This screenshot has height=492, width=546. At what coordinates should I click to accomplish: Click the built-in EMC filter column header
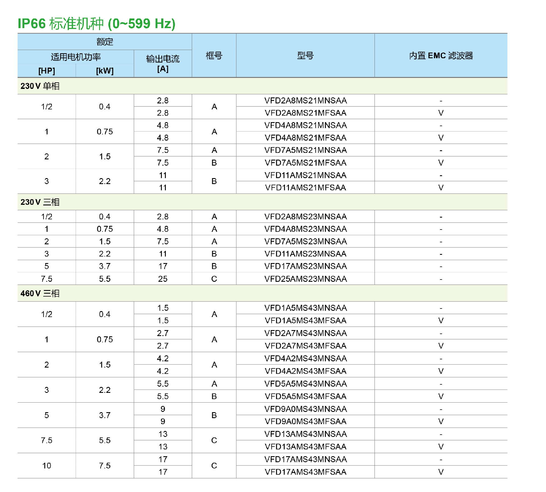[x=440, y=56]
